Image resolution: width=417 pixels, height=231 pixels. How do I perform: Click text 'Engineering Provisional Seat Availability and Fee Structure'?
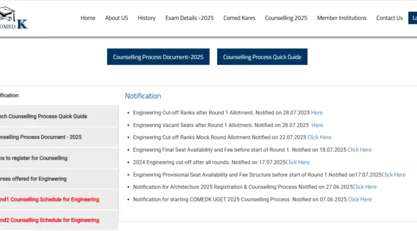pos(203,175)
